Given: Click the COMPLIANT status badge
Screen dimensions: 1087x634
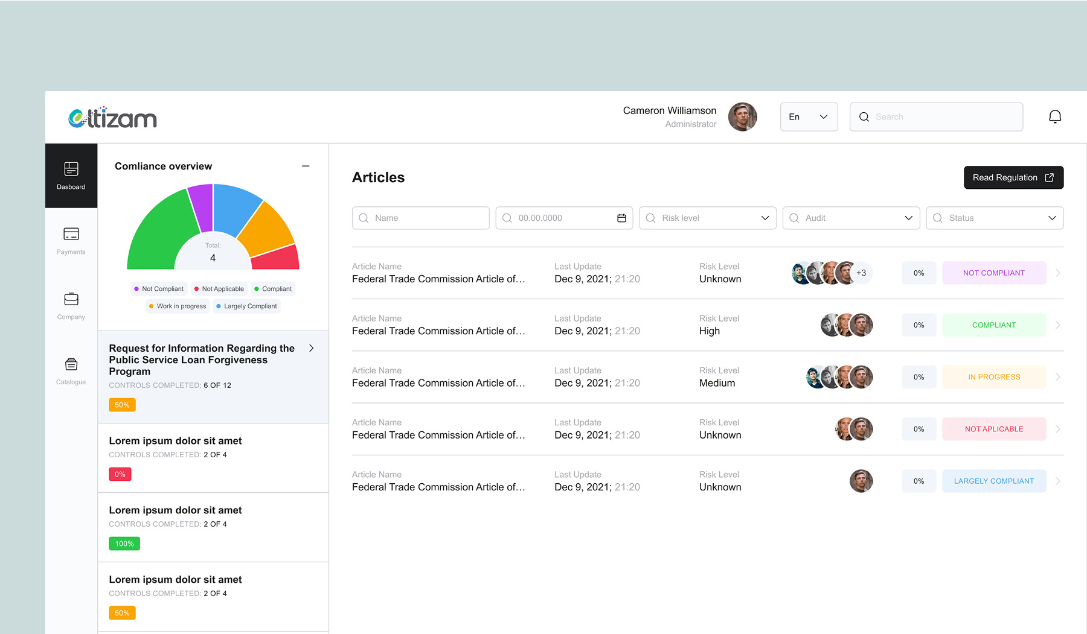Looking at the screenshot, I should pyautogui.click(x=994, y=325).
